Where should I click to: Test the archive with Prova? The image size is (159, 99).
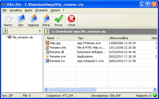click(x=59, y=19)
